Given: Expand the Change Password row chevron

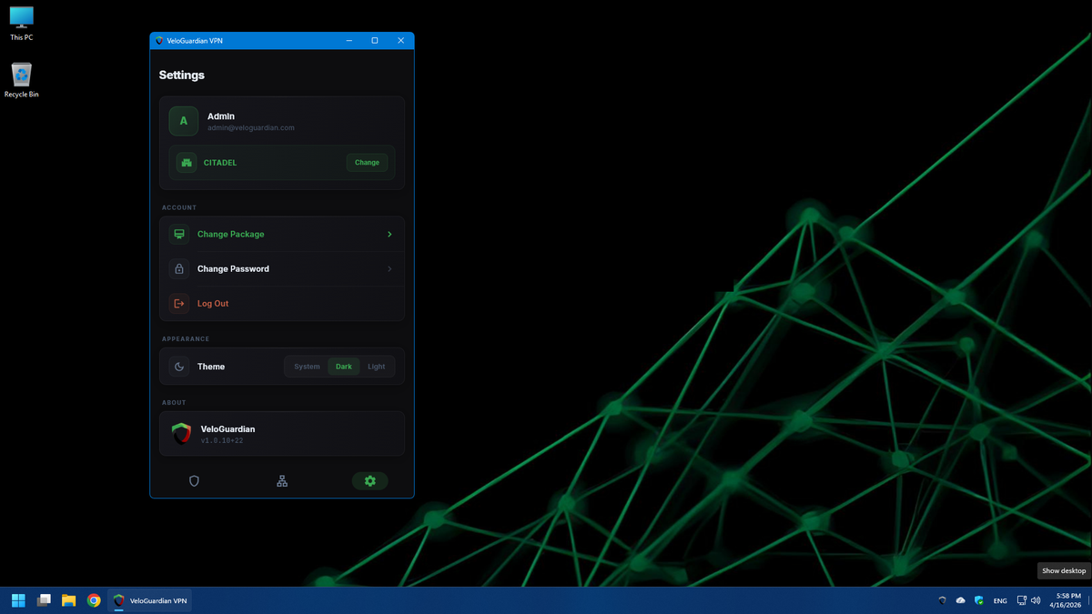Looking at the screenshot, I should coord(389,268).
